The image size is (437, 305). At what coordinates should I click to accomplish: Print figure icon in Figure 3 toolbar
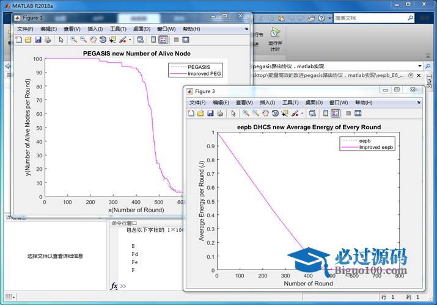pyautogui.click(x=220, y=113)
